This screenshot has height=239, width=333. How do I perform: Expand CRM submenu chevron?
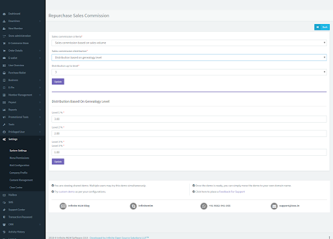point(40,225)
